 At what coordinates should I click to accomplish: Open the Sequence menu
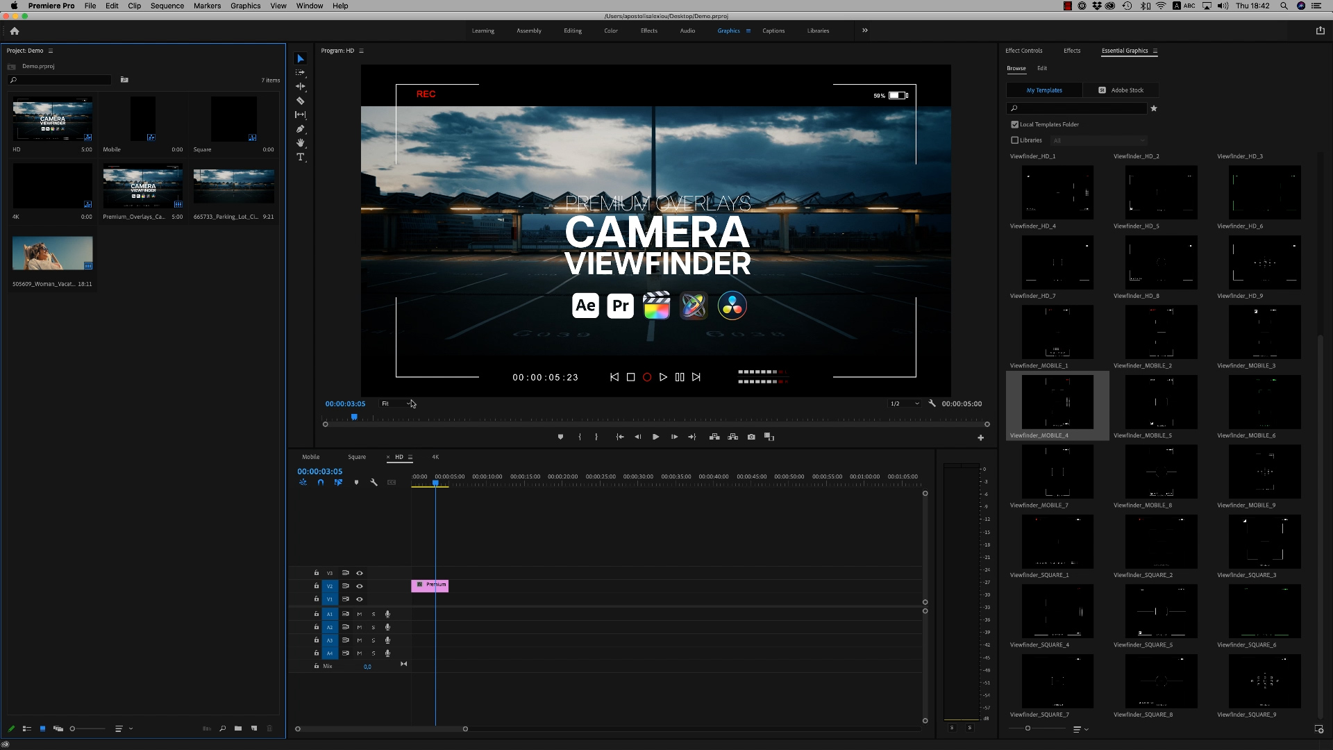167,6
